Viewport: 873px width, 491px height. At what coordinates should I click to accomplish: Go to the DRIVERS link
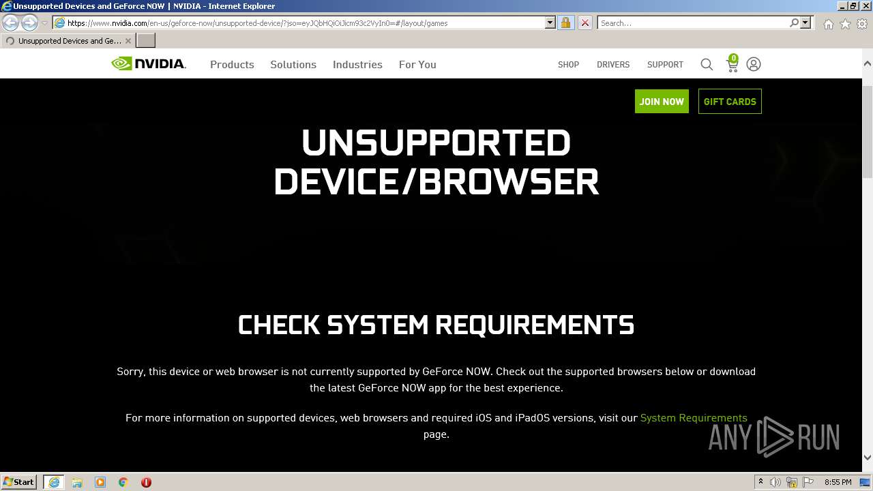pyautogui.click(x=613, y=64)
